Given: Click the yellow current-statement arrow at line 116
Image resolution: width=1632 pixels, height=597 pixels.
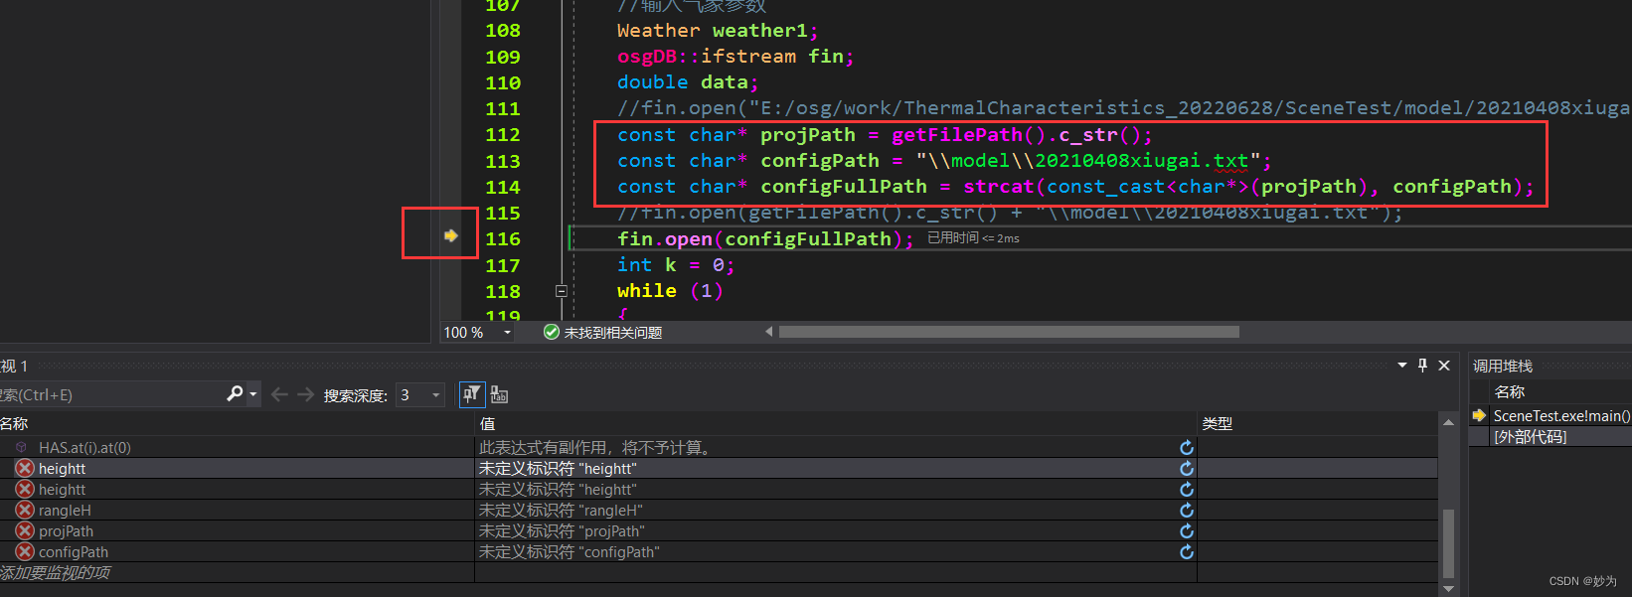Looking at the screenshot, I should pyautogui.click(x=450, y=235).
